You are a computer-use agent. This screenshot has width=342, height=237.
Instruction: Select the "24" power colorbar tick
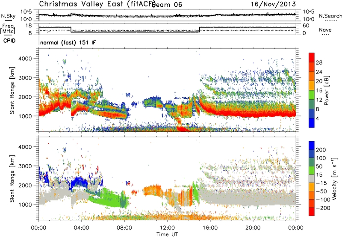319,72
